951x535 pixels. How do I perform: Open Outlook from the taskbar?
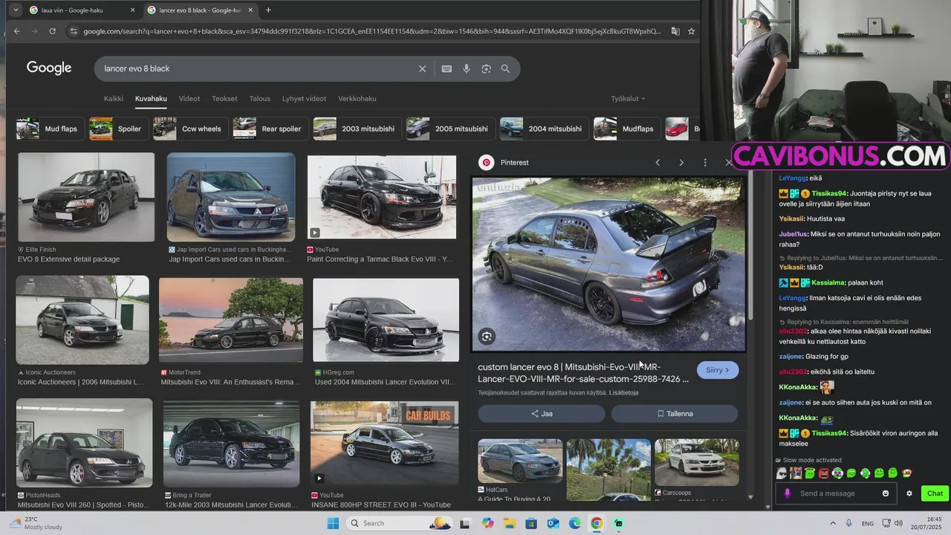coord(553,523)
